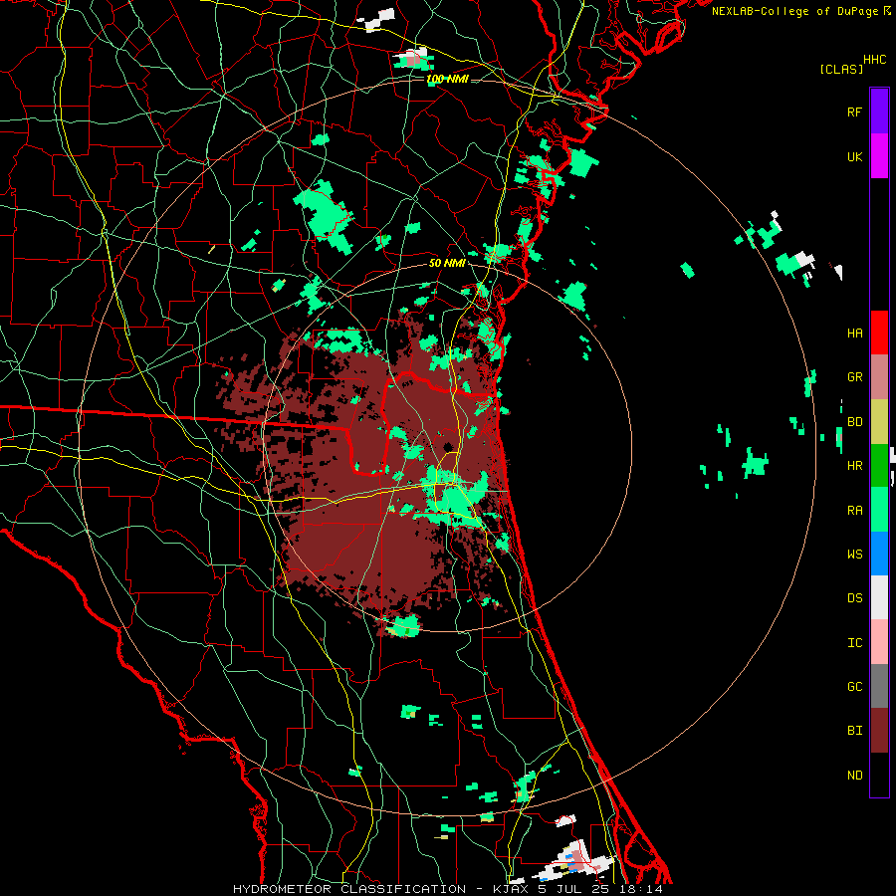The width and height of the screenshot is (896, 896).
Task: Click the RF legend label
Action: tap(854, 112)
